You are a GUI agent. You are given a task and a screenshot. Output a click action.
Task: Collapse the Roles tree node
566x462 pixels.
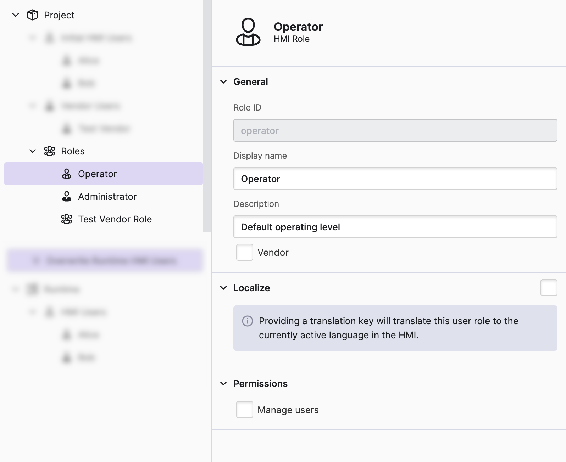click(33, 151)
